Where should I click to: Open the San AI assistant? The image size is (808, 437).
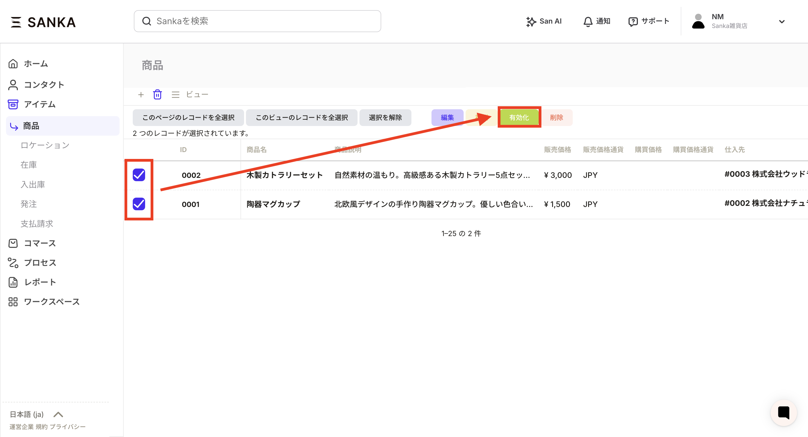click(544, 21)
